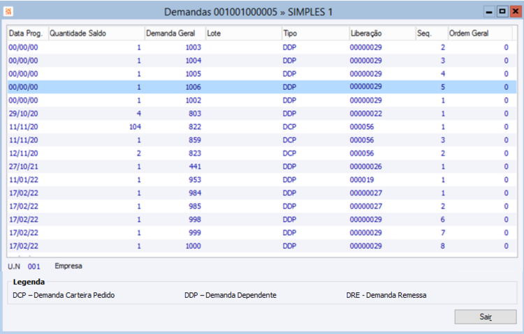Click DDP – Demanda Dependente legend

click(231, 295)
